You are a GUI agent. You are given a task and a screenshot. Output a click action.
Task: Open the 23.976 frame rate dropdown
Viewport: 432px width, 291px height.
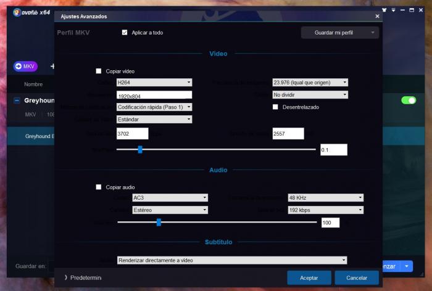pyautogui.click(x=310, y=83)
